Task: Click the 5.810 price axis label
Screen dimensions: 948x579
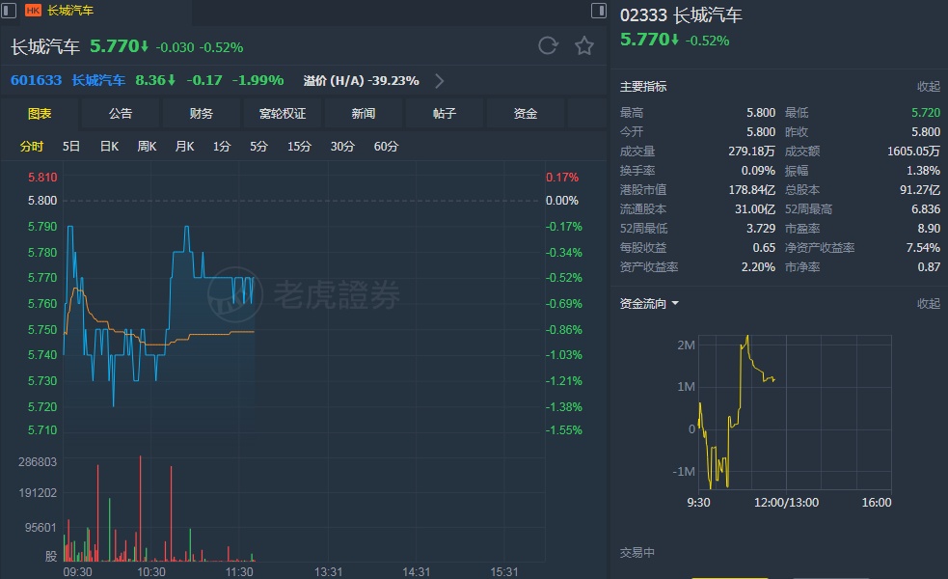Action: point(42,178)
